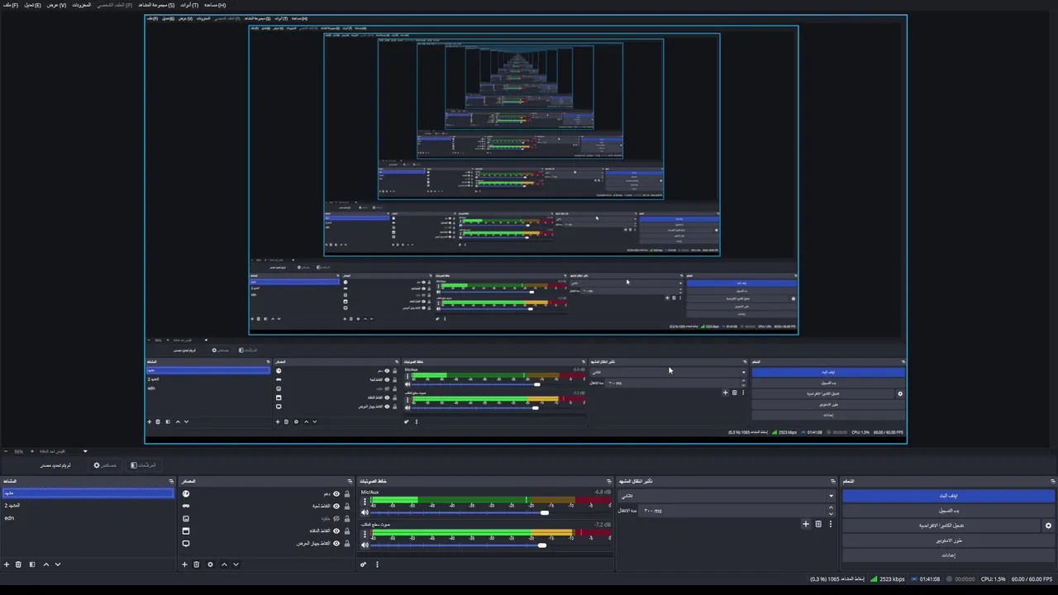Screen dimensions: 1058x595
Task: Adjust the Mic/Aux volume slider
Action: tap(490, 512)
